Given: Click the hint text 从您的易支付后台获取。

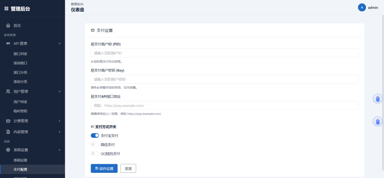Looking at the screenshot, I should [x=106, y=61].
